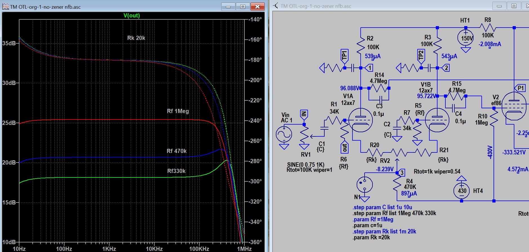Screen dimensions: 529x252
Task: Click the 95.722V node voltage label
Action: [427, 96]
